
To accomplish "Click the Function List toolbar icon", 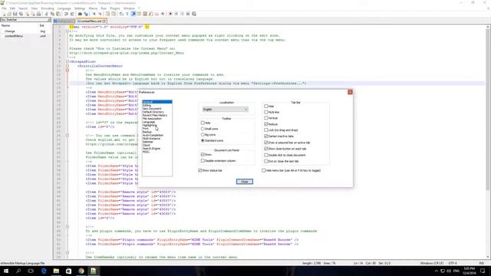I will pos(151,14).
